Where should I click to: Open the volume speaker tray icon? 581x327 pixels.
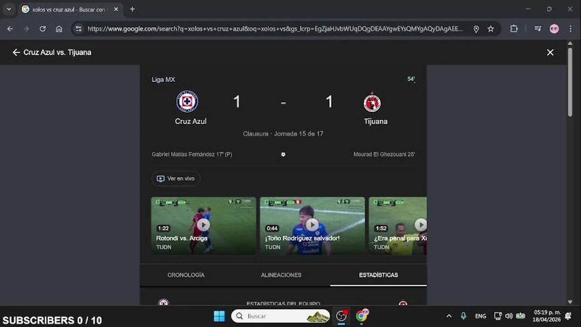(509, 316)
